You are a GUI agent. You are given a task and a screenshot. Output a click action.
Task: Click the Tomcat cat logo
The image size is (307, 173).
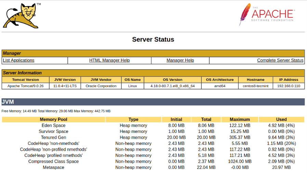(x=22, y=16)
